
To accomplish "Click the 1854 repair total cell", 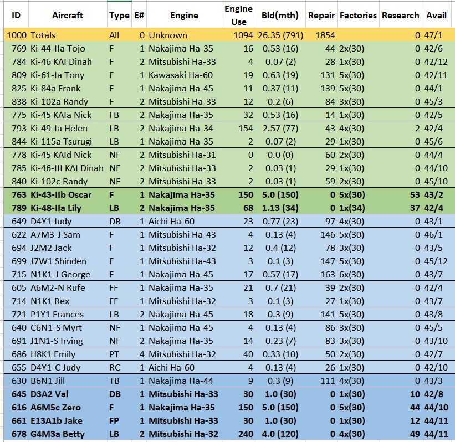I will click(x=321, y=35).
